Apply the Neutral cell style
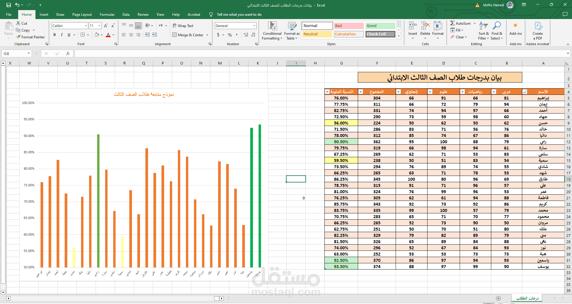The width and height of the screenshot is (572, 304). tap(317, 34)
